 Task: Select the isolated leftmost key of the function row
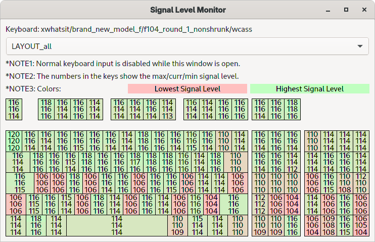(14, 109)
